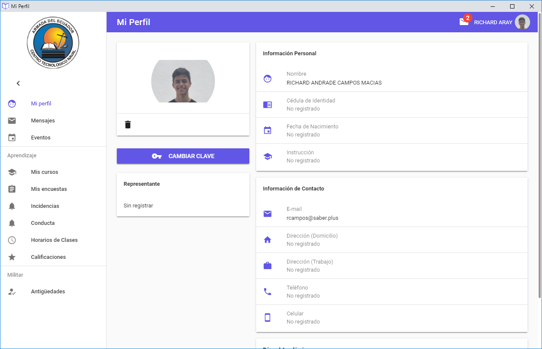Click the Representante card heading
Screen dimensions: 542x349
click(x=142, y=184)
